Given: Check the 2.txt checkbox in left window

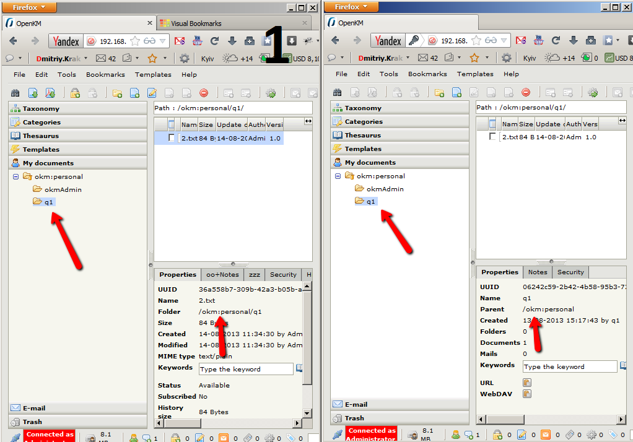Looking at the screenshot, I should pos(172,138).
